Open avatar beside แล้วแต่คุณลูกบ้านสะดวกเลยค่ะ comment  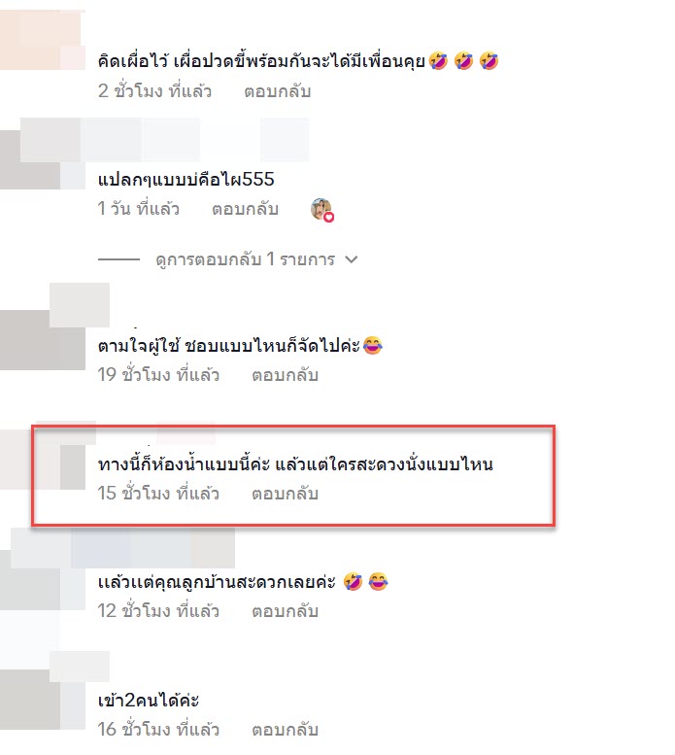click(43, 580)
